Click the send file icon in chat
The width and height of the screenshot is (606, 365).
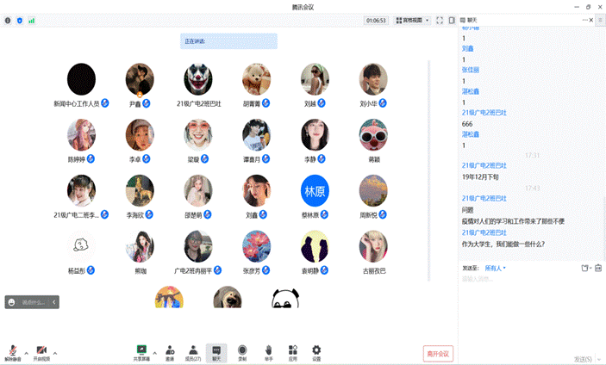586,268
